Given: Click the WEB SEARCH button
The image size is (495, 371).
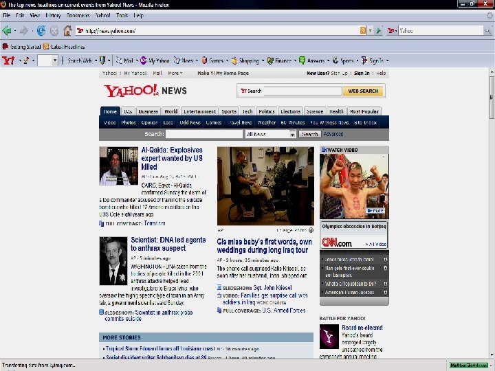Looking at the screenshot, I should tap(363, 91).
